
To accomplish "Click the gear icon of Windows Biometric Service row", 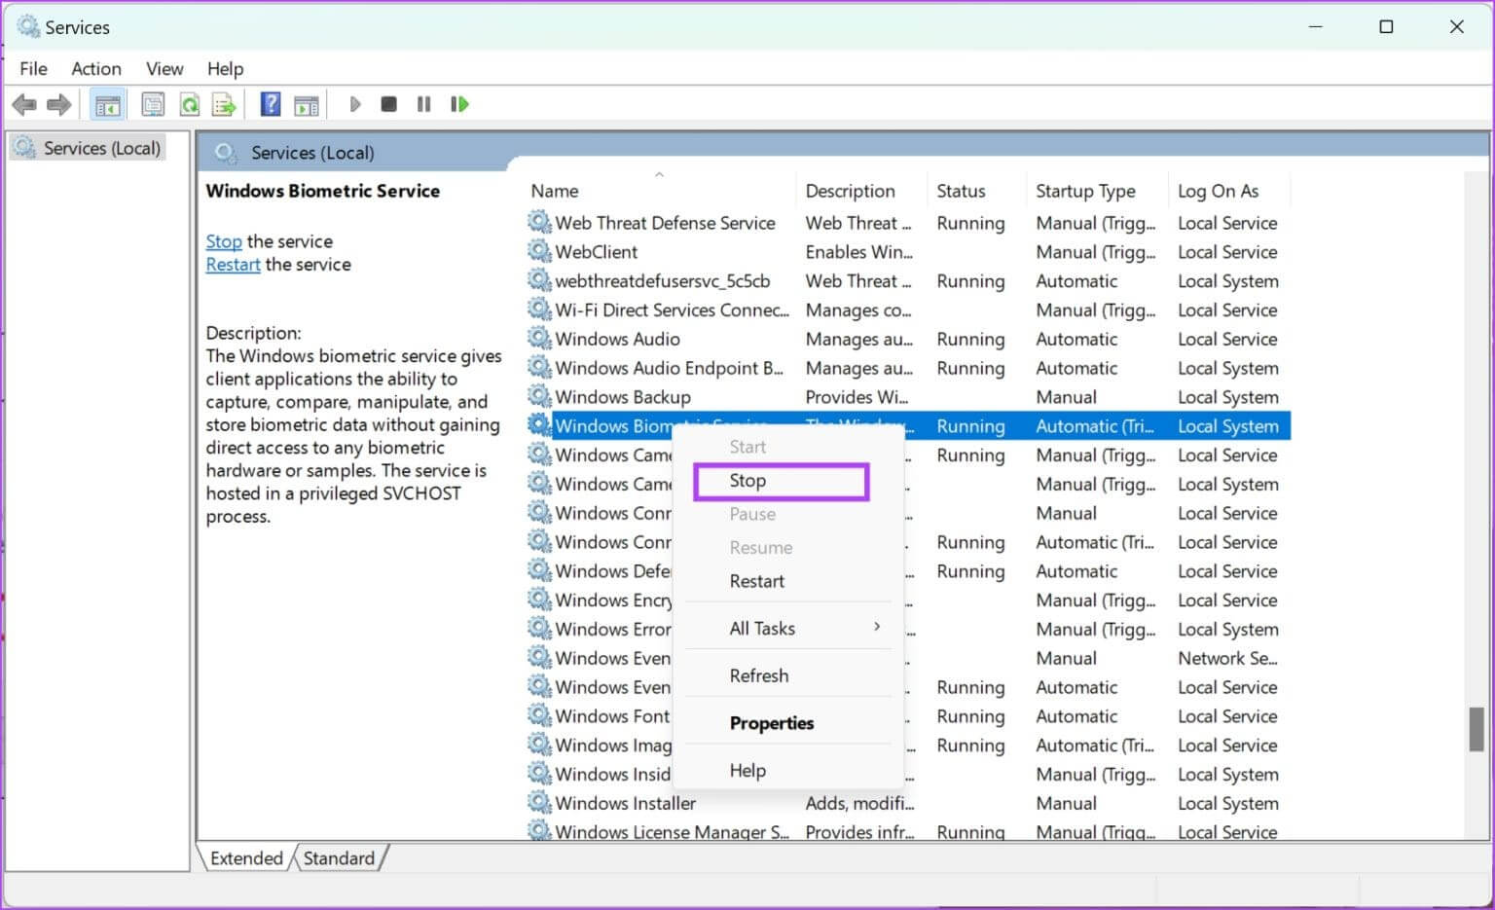I will [x=539, y=425].
